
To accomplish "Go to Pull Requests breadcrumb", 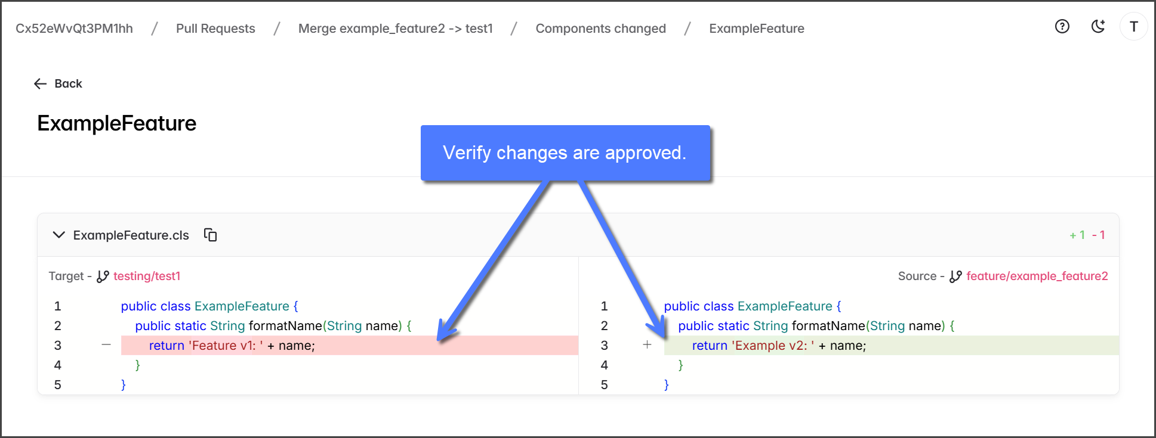I will pos(215,29).
